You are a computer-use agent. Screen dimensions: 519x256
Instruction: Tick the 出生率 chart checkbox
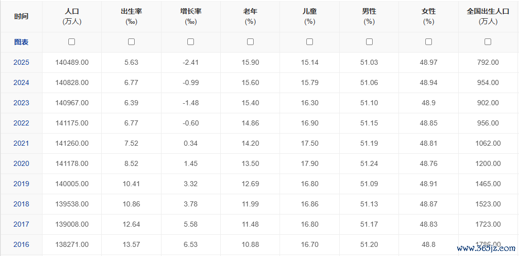[x=132, y=41]
